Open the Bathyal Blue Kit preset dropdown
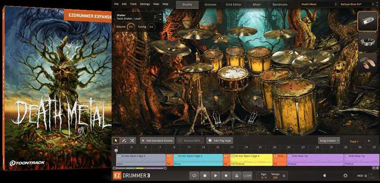The height and width of the screenshot is (183, 380). tap(358, 4)
